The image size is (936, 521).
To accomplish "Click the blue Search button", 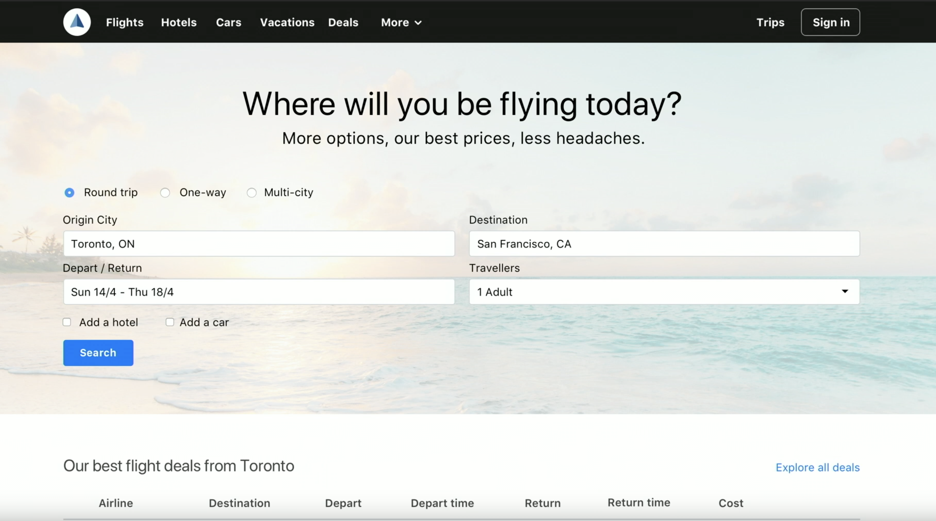I will 98,353.
